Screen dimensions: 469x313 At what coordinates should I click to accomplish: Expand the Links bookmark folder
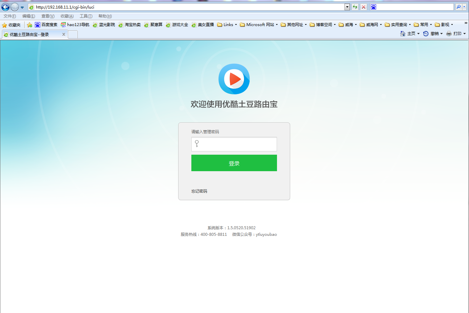pyautogui.click(x=227, y=25)
